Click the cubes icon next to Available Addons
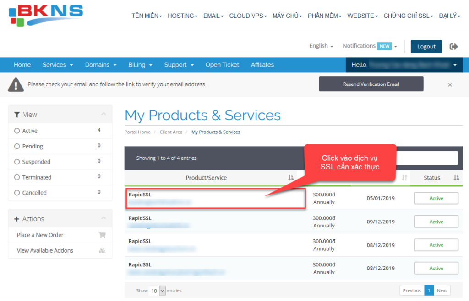Viewport: 469px width, 301px height. (x=102, y=251)
